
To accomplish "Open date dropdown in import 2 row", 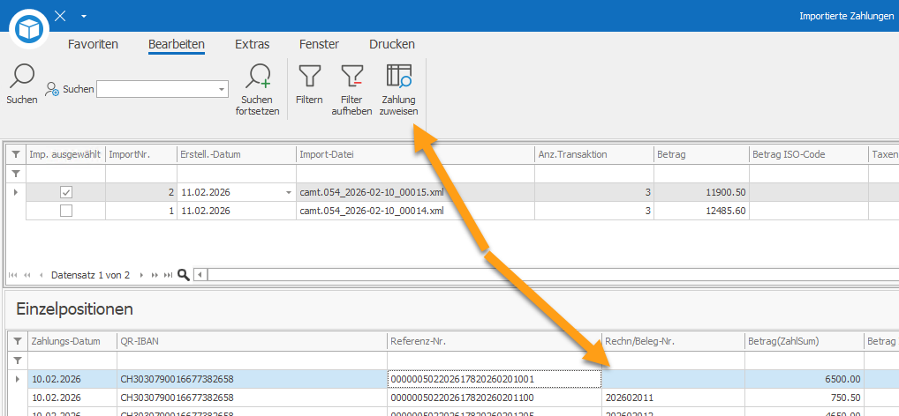I will click(x=289, y=193).
